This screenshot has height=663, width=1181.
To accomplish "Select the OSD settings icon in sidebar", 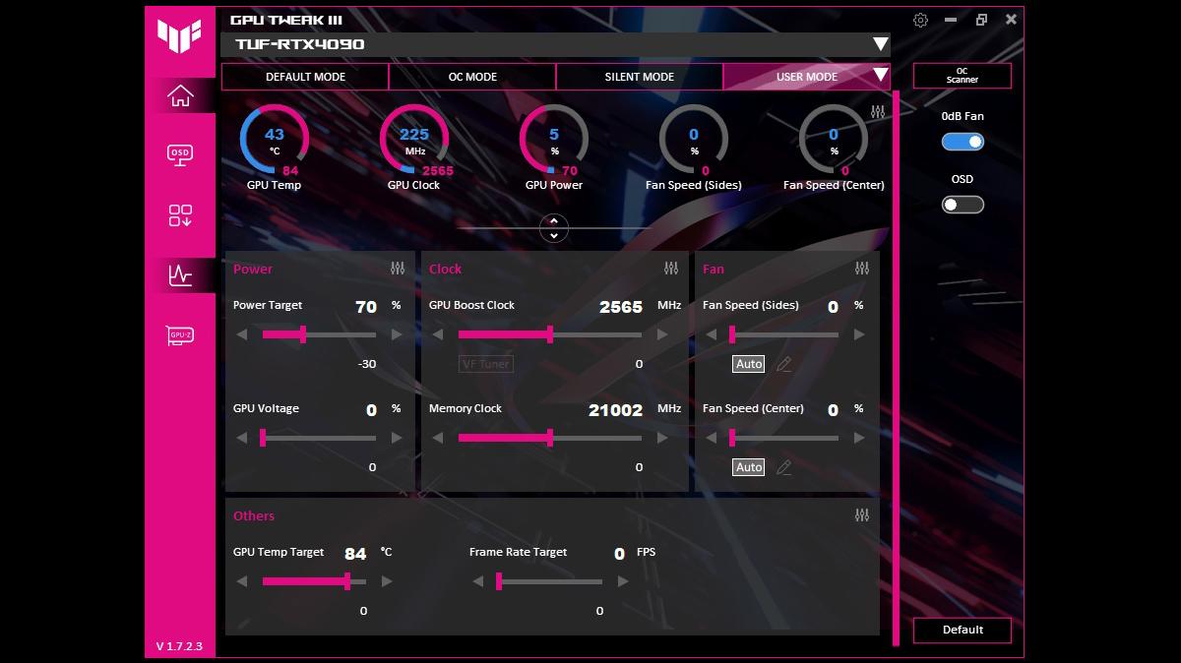I will [x=178, y=154].
